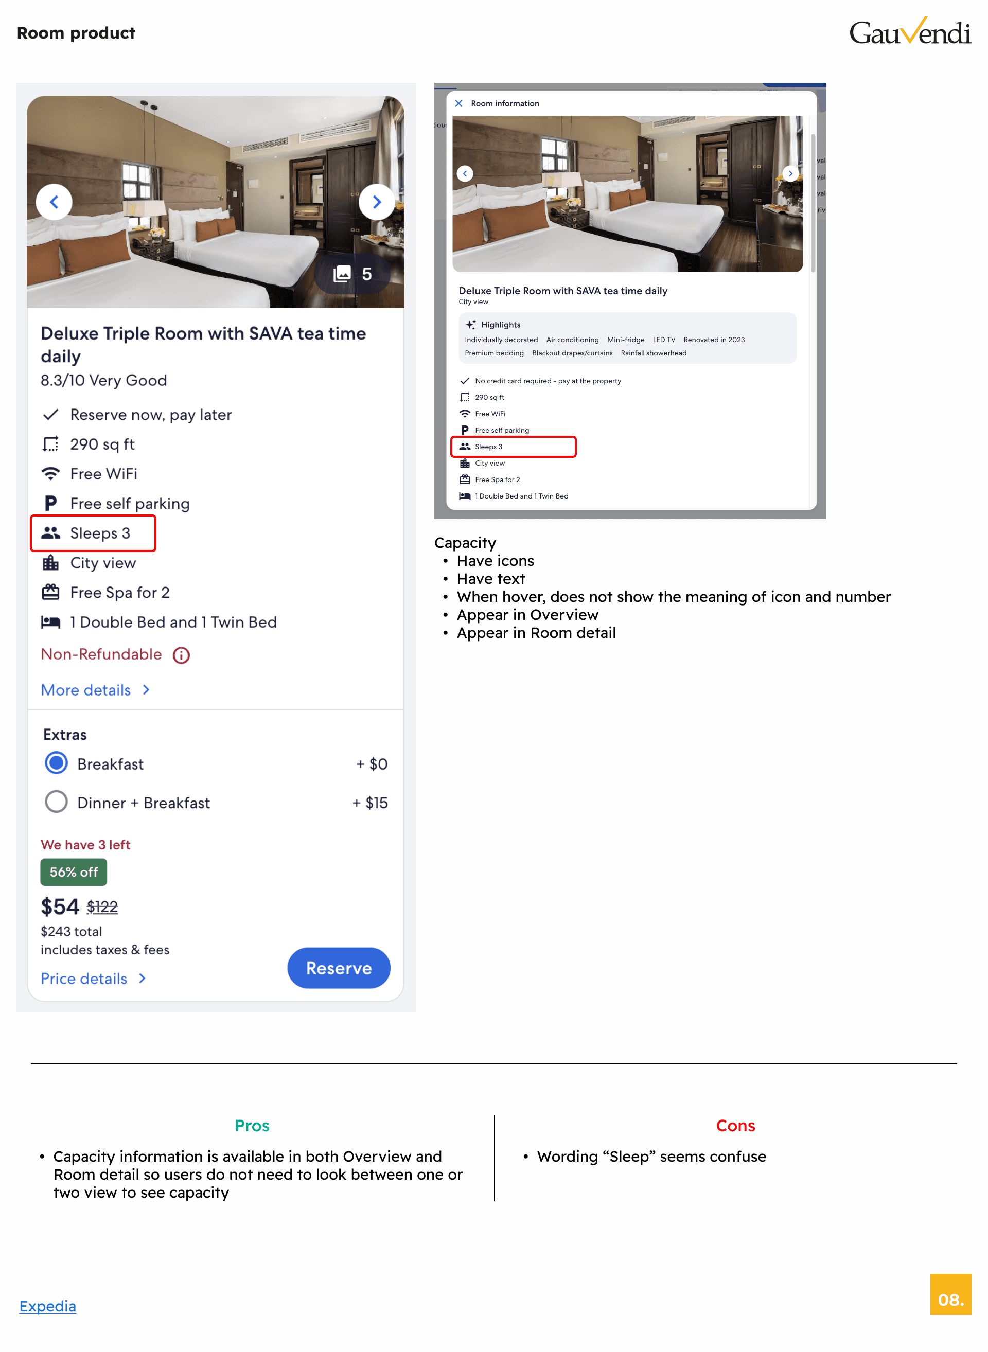
Task: Expand More details chevron
Action: point(146,690)
